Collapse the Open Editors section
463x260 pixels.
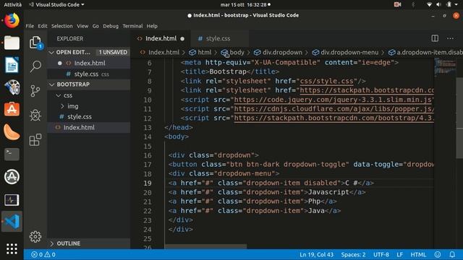pyautogui.click(x=51, y=52)
